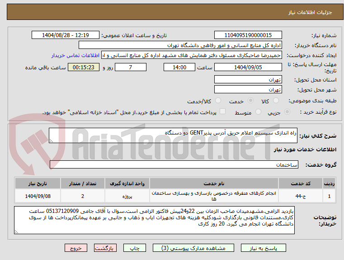Click the شرح کلی نیاز text area
The width and height of the screenshot is (344, 260).
(173, 135)
